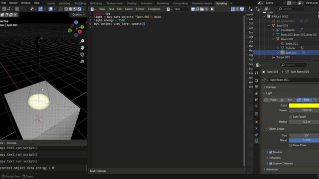Click the blue Z axis on navigation gizmo
The height and width of the screenshot is (179, 319).
point(76,22)
